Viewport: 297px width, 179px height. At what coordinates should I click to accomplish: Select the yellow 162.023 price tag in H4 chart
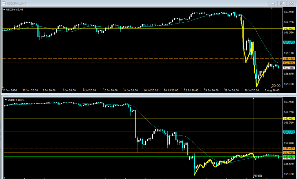pos(289,29)
